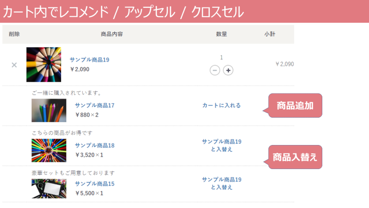Screen dimensions: 369x208
Task: Click the 商品内容 column header
Action: (x=111, y=34)
